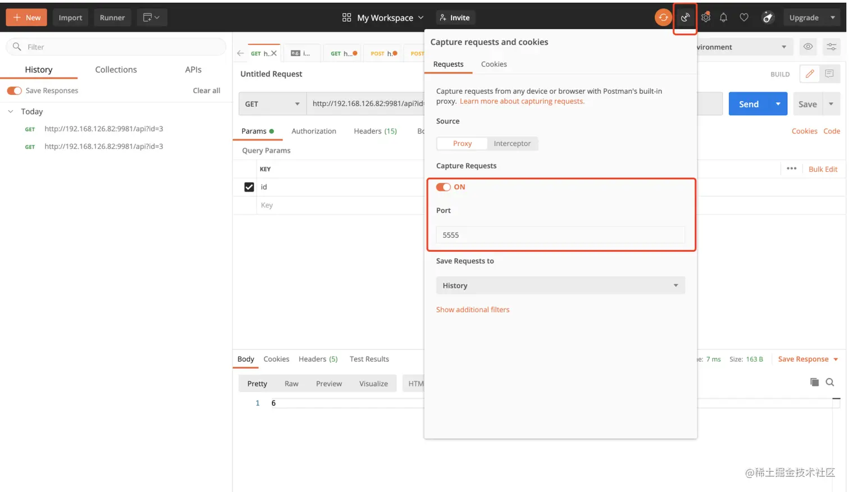Open the settings gear icon
This screenshot has width=849, height=492.
706,17
